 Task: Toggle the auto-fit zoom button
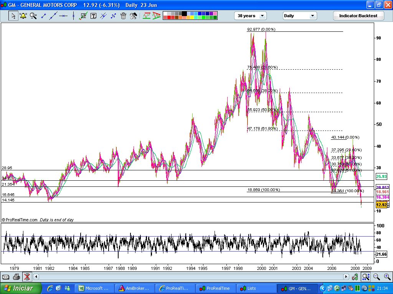[366, 277]
